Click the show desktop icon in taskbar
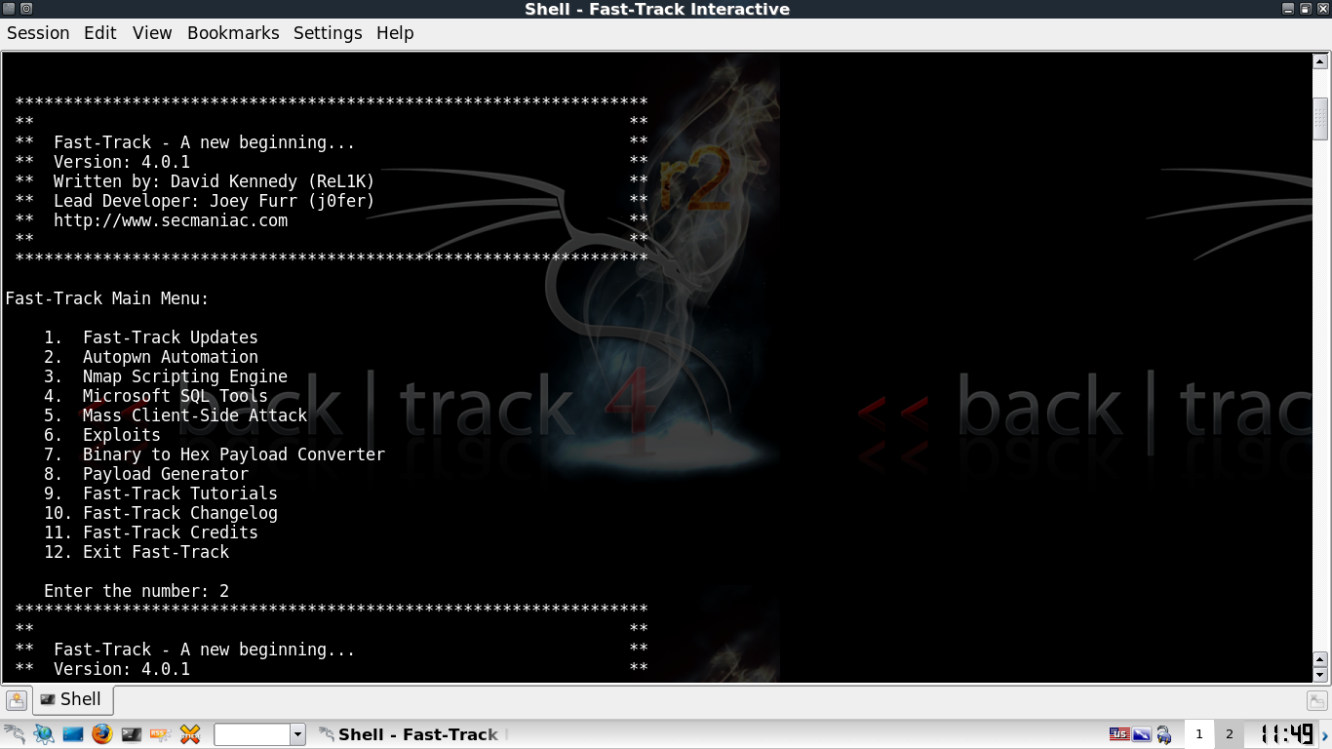Screen dimensions: 1332x749 (x=73, y=734)
